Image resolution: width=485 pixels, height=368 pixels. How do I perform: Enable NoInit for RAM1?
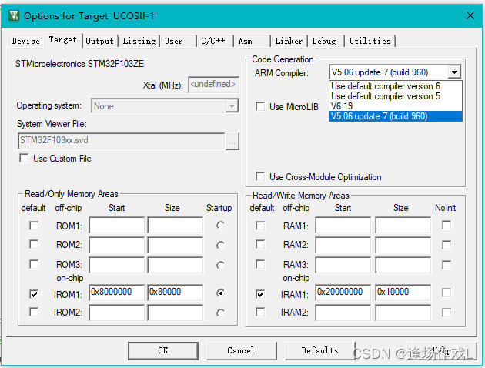point(447,225)
